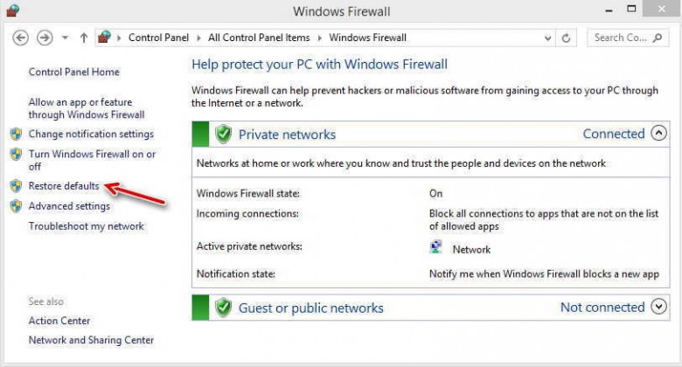Screen dimensions: 682x367
Task: Open the address bar history dropdown
Action: tap(547, 38)
